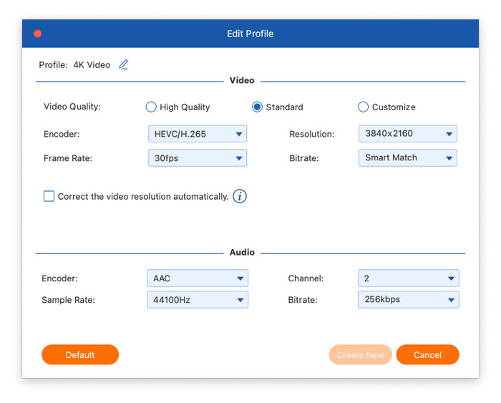Click the info icon beside resolution correction

click(x=240, y=196)
